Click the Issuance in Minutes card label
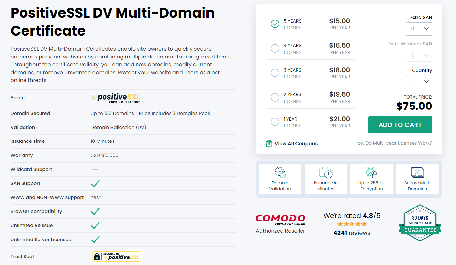The image size is (456, 265). 326,186
